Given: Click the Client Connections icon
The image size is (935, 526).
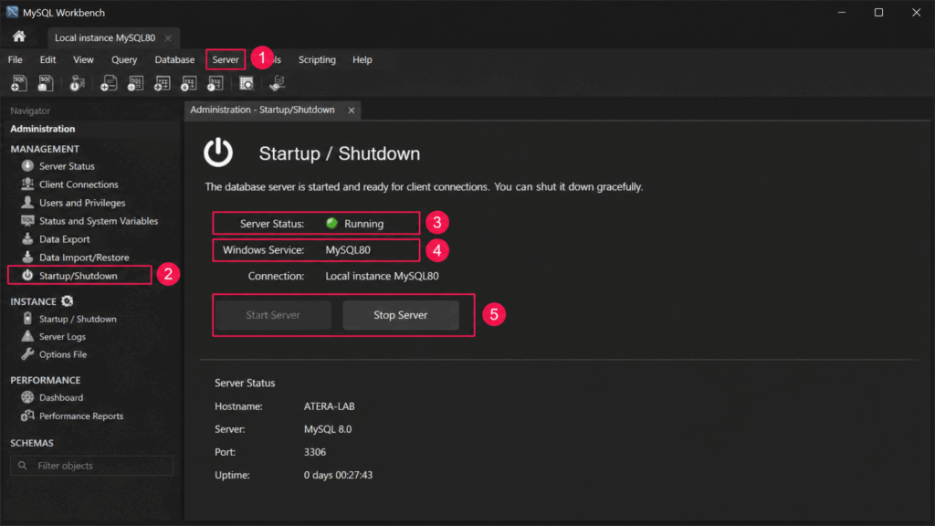Looking at the screenshot, I should pos(27,184).
